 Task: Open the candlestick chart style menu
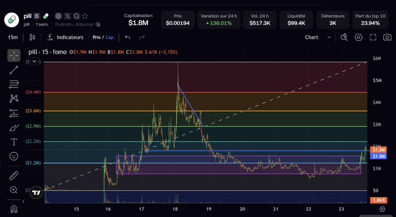[32, 38]
